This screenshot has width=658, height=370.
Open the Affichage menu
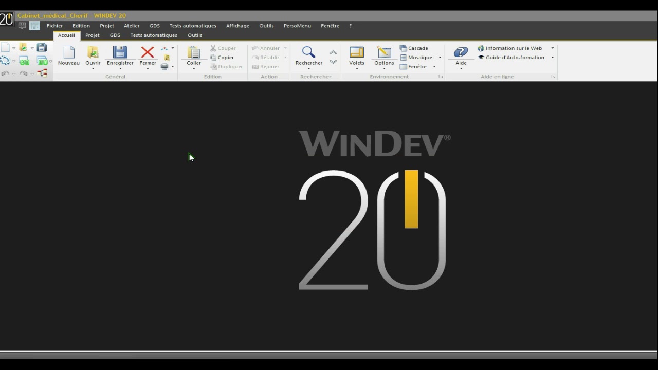237,26
